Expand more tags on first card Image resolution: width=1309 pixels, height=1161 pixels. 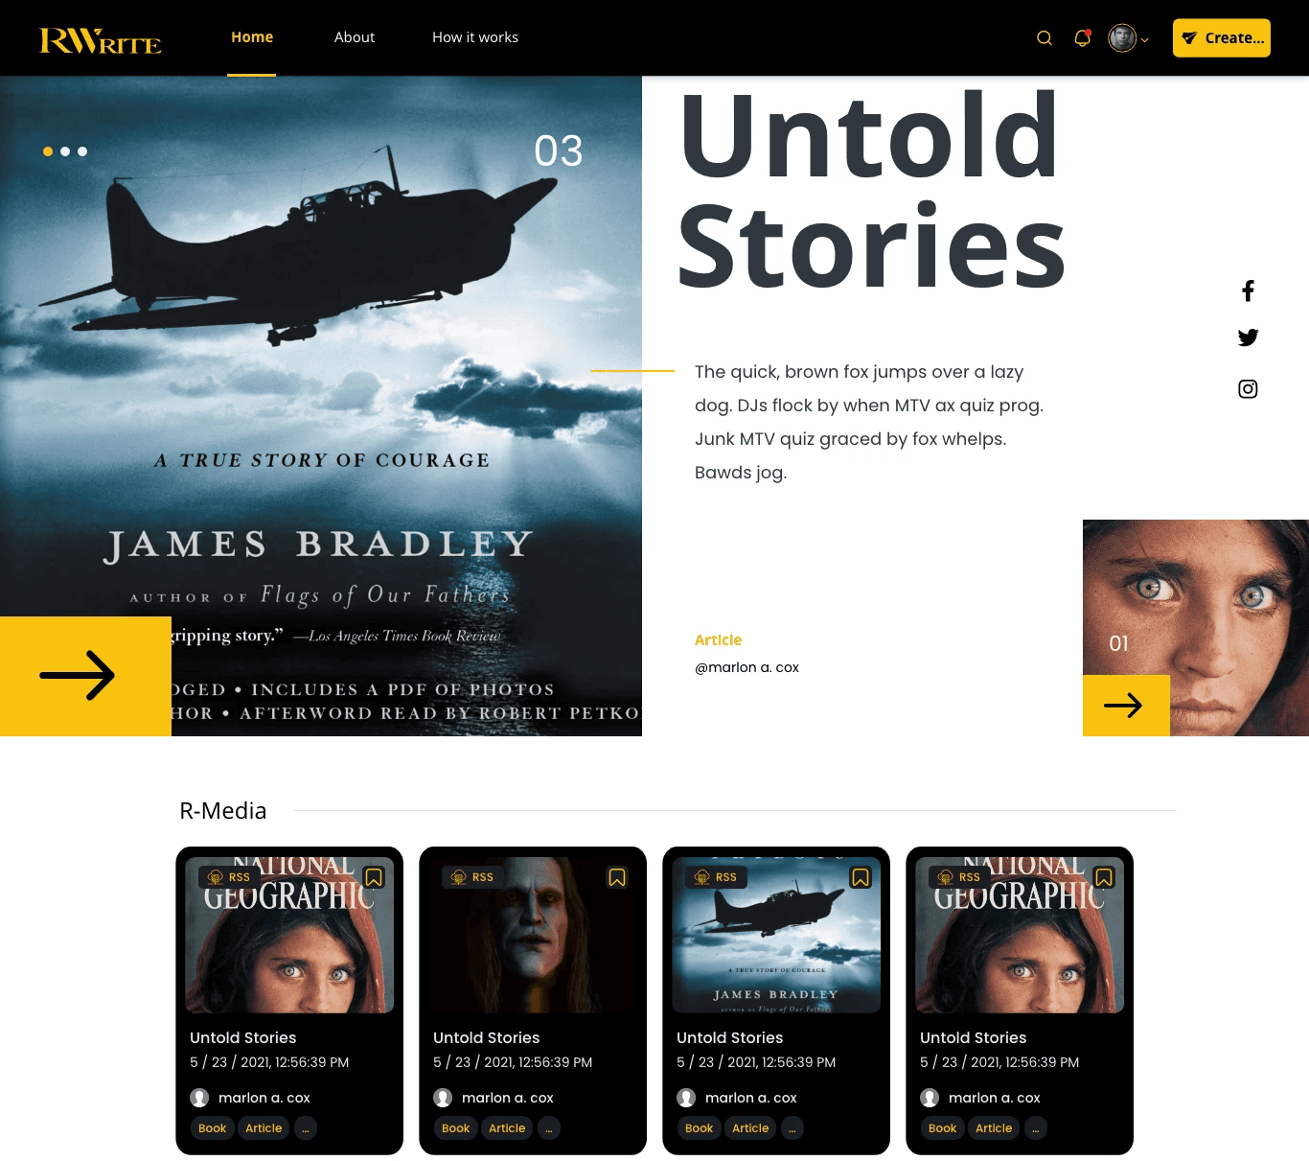coord(306,1128)
